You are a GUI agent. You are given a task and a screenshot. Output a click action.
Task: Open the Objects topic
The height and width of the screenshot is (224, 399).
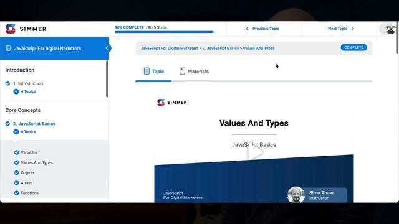27,173
